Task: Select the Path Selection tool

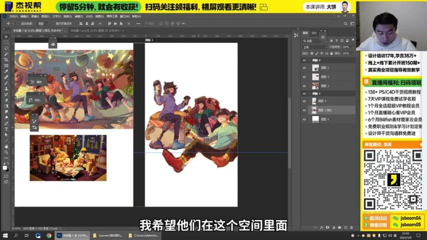Action: click(x=6, y=135)
